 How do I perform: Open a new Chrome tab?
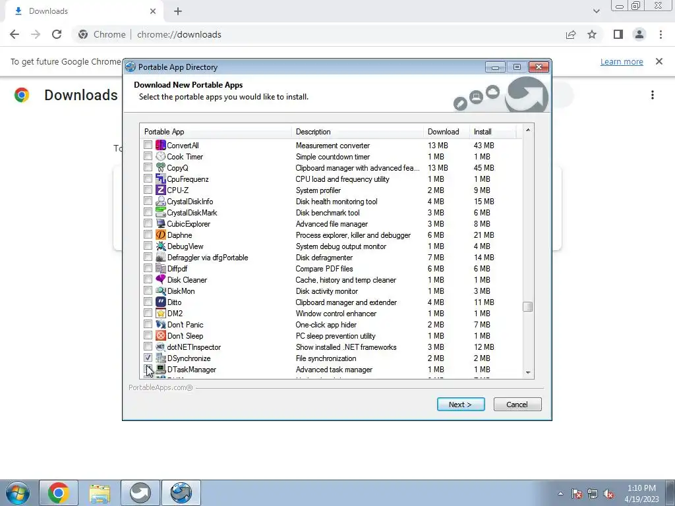tap(178, 12)
